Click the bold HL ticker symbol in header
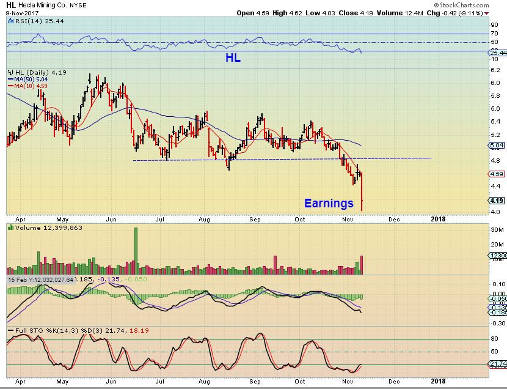The width and height of the screenshot is (507, 389). pos(10,5)
